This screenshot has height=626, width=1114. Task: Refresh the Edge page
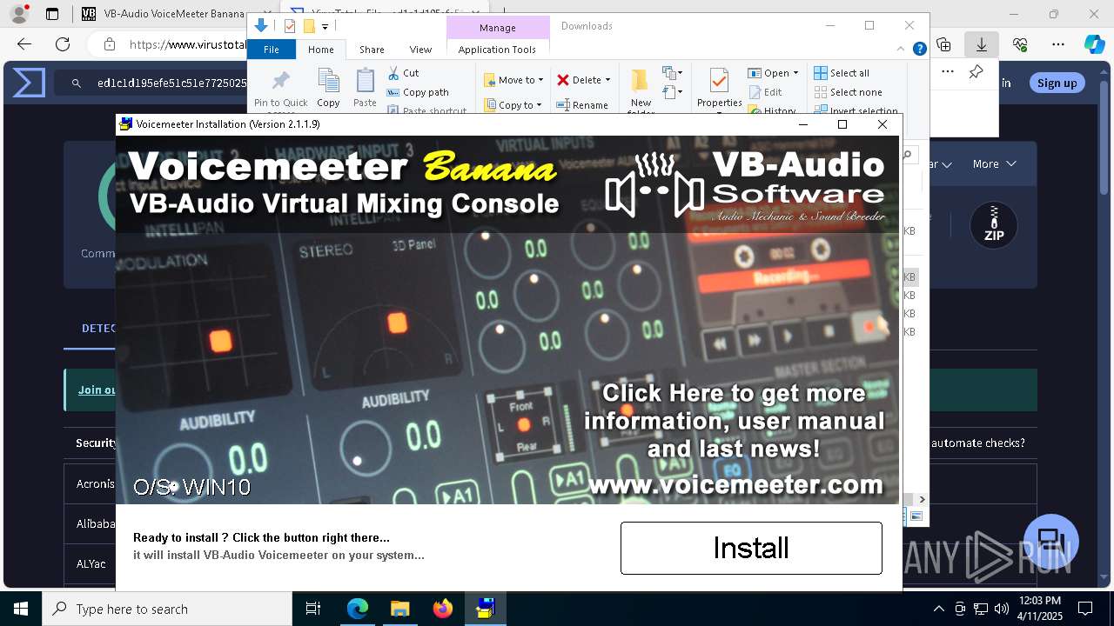(63, 44)
